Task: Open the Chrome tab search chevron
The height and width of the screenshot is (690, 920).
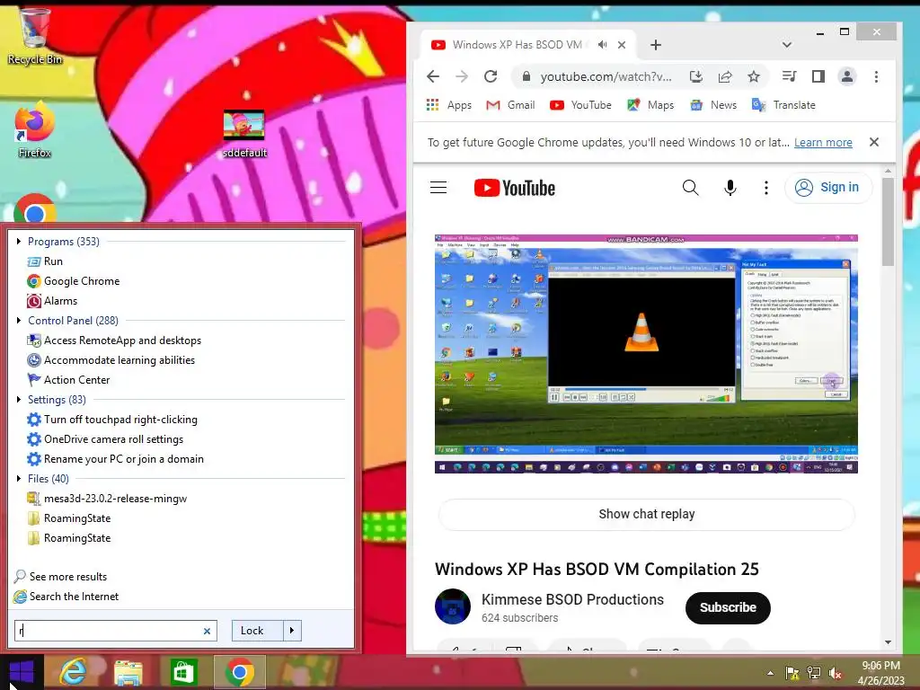Action: 787,45
